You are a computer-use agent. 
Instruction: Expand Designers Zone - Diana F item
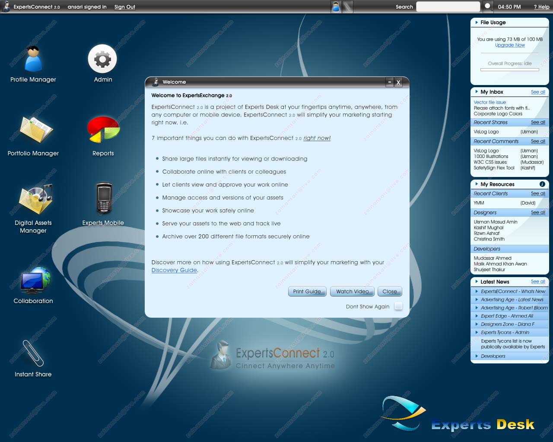(509, 324)
